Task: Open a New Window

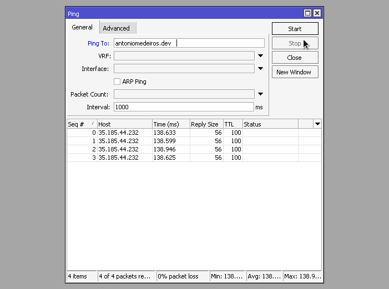Action: [295, 72]
